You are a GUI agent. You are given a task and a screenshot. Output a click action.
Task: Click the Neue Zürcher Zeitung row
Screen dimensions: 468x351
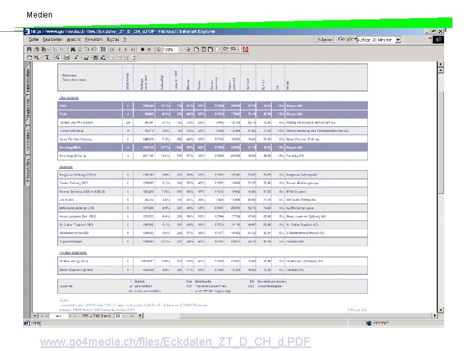213,139
